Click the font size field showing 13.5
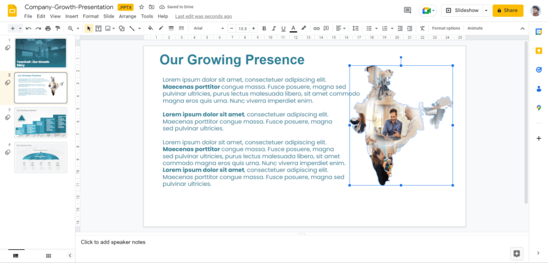Viewport: 548px width, 263px height. [243, 28]
